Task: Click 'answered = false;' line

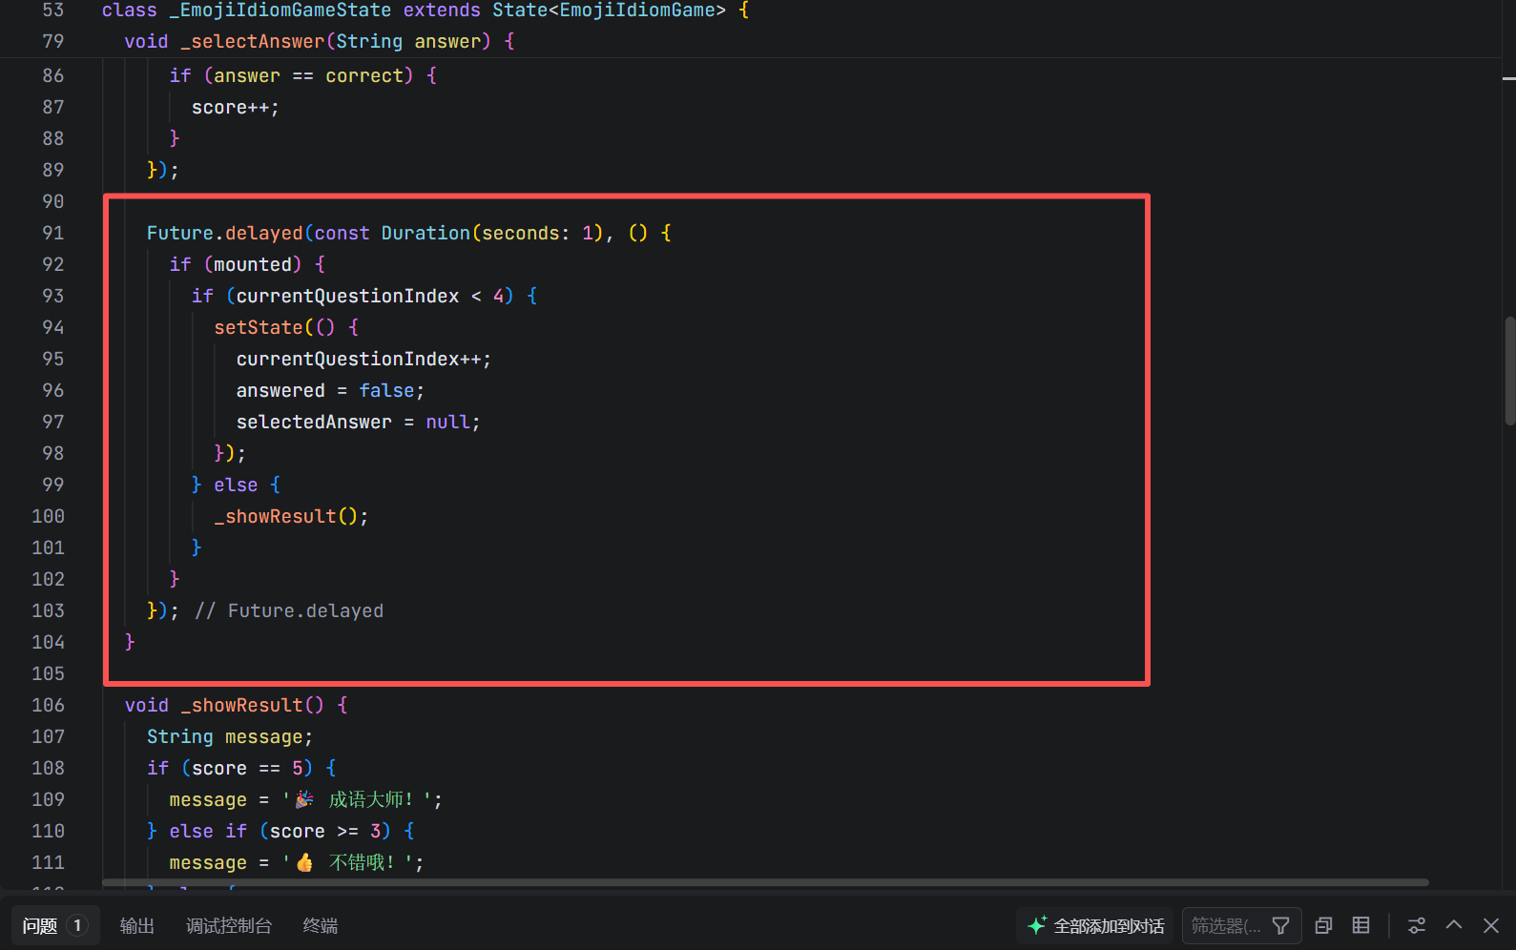Action: click(330, 390)
